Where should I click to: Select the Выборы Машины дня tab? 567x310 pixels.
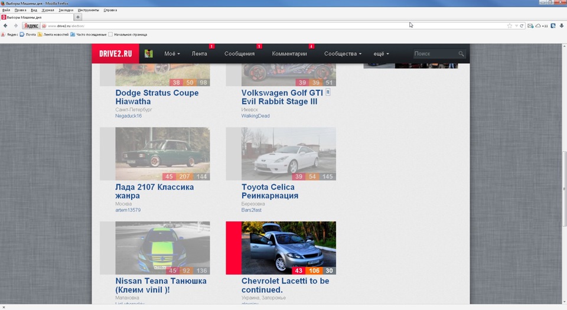pyautogui.click(x=37, y=17)
